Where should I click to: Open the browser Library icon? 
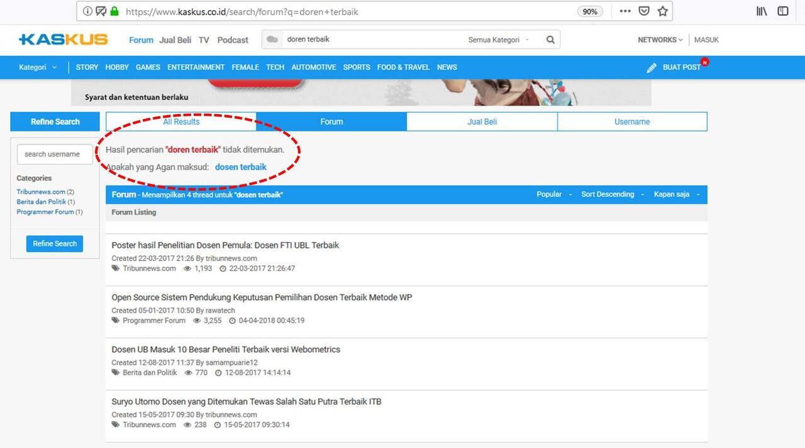coord(762,11)
